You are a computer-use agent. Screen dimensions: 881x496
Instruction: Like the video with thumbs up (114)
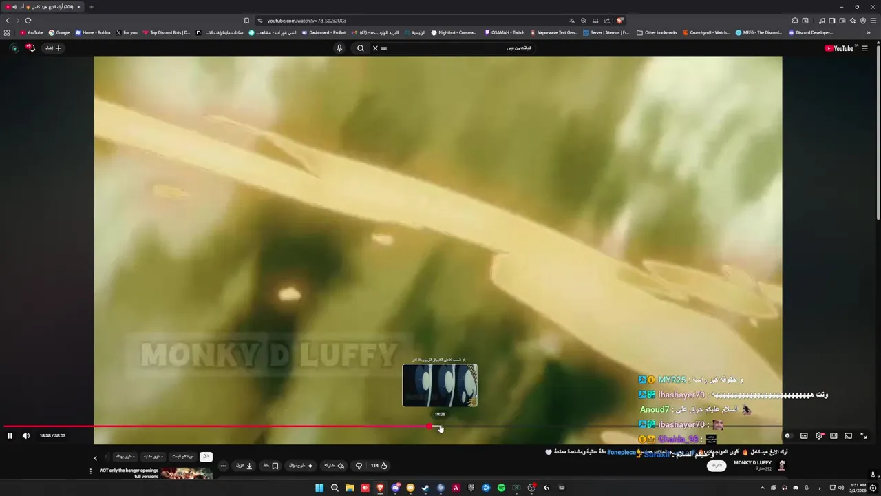[379, 466]
